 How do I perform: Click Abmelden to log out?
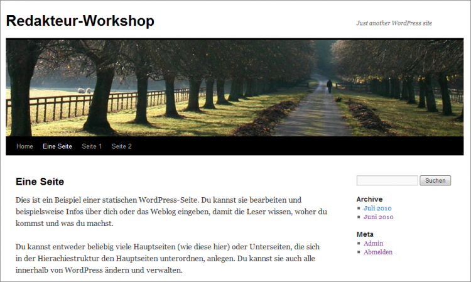(378, 252)
